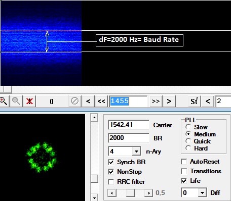Click the single right arrow > button
Image resolution: width=231 pixels, height=201 pixels.
pos(169,102)
